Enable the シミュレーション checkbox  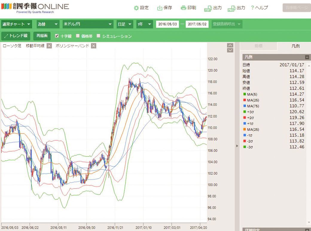[x=98, y=36]
